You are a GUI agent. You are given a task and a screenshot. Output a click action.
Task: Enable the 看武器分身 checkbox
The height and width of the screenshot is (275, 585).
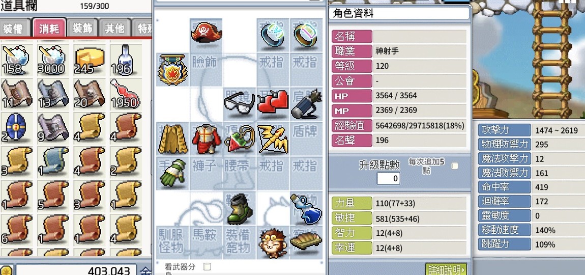point(207,266)
